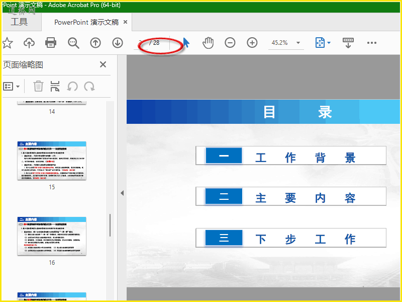Click 工作背景 section one entry
The image size is (402, 302).
[x=291, y=156]
